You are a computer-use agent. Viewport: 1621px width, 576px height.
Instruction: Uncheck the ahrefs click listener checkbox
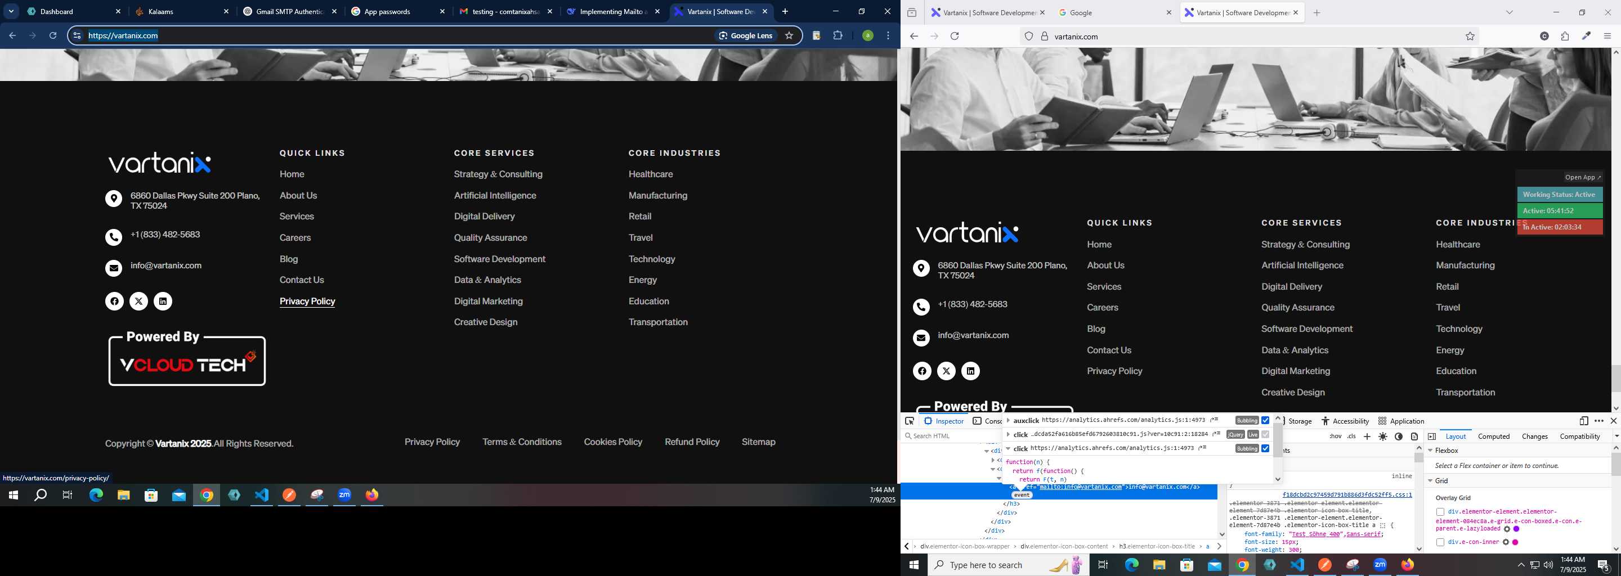1265,448
